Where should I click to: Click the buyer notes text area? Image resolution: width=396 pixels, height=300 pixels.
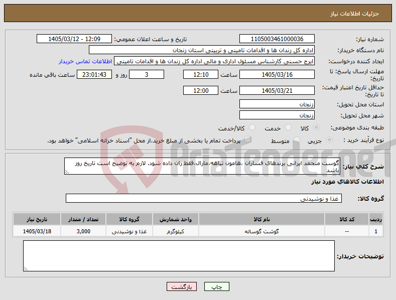click(179, 256)
